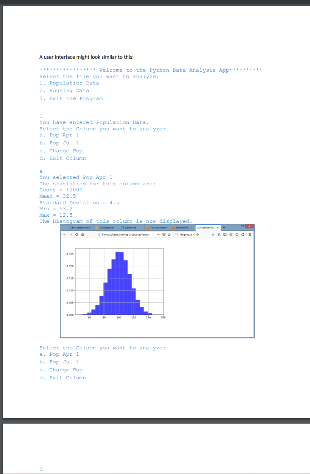310x474 pixels.
Task: Switch to the My Classrooms tab
Action: 106,228
